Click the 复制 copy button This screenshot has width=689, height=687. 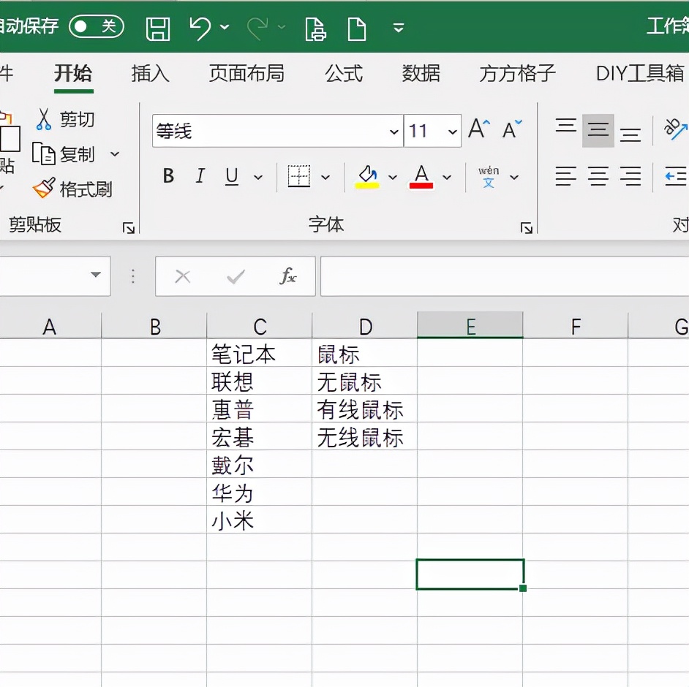64,154
